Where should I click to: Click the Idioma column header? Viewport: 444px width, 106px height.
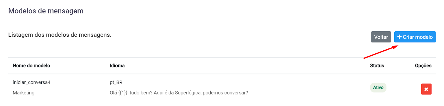(x=117, y=66)
